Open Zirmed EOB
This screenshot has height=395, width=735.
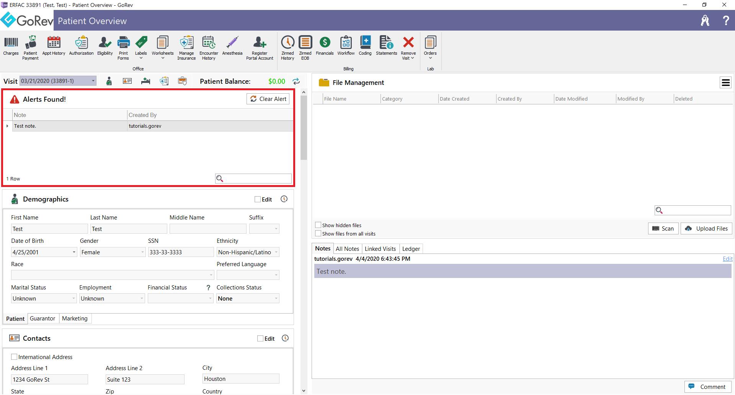coord(305,48)
